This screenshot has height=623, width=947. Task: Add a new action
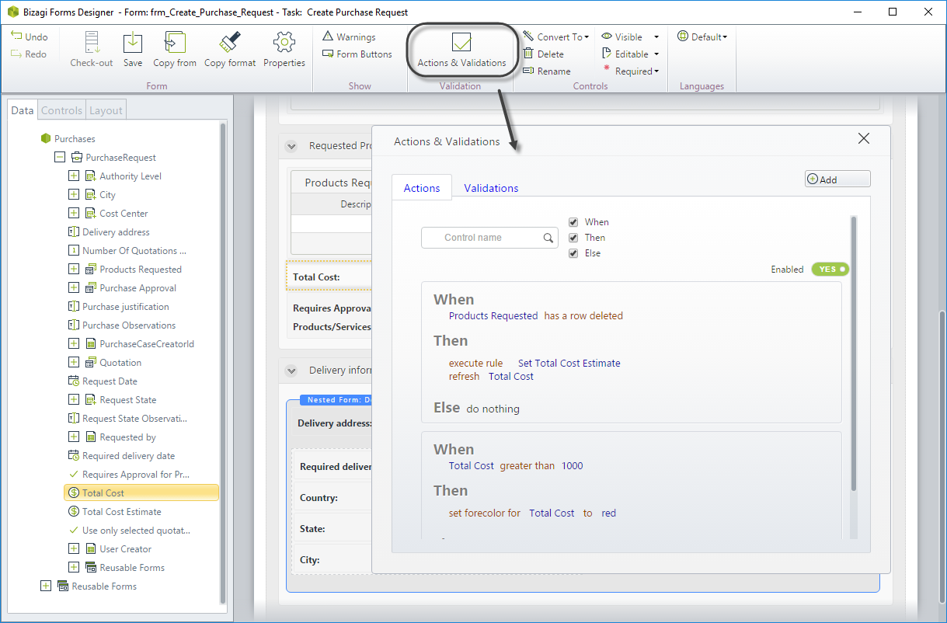click(837, 179)
